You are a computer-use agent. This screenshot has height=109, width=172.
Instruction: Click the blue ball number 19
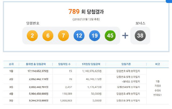95,36
